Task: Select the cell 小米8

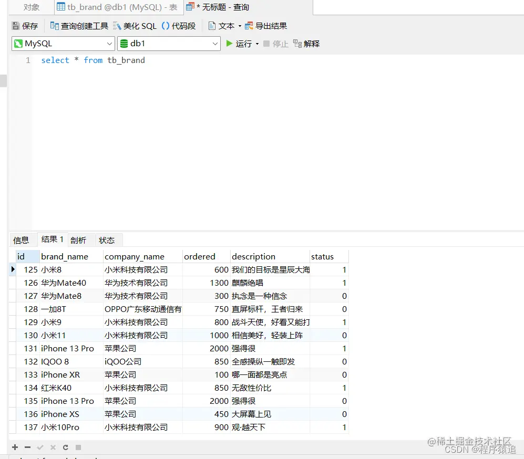Action: coord(71,269)
